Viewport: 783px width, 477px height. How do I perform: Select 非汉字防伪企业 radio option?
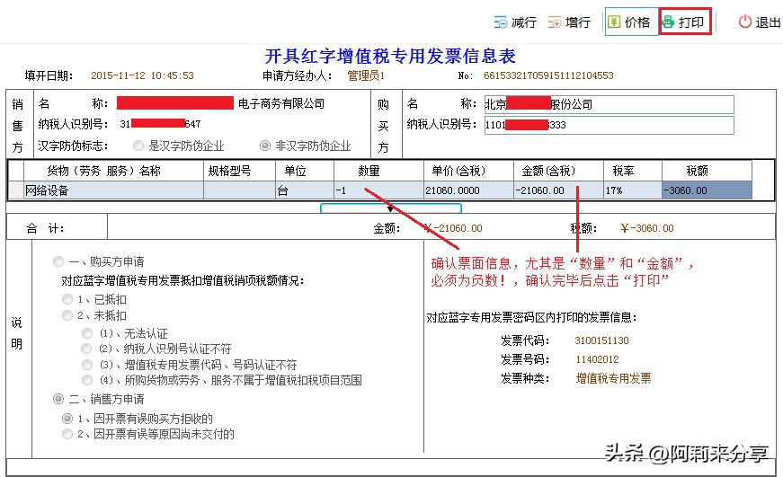coord(265,146)
